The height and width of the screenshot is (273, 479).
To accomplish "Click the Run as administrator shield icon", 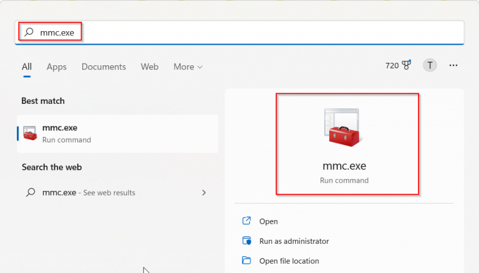I will tap(246, 241).
